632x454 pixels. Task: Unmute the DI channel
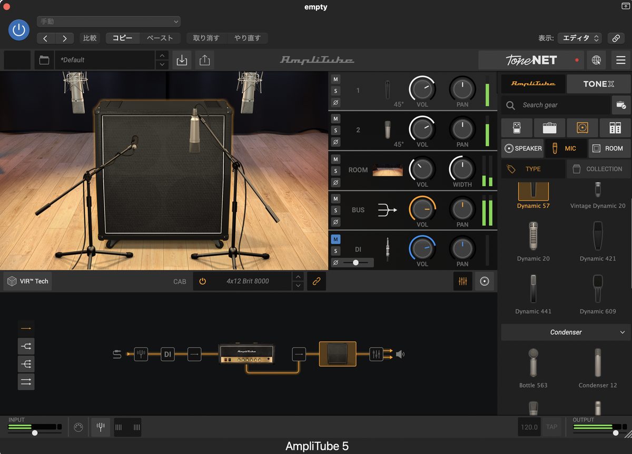click(335, 239)
